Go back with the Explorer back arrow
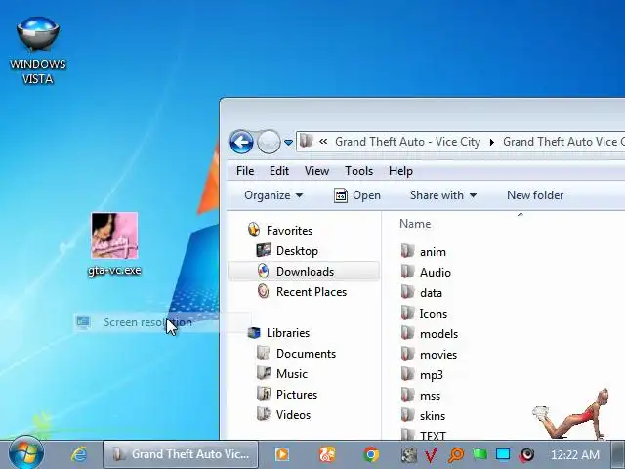Viewport: 625px width, 469px height. [x=241, y=142]
